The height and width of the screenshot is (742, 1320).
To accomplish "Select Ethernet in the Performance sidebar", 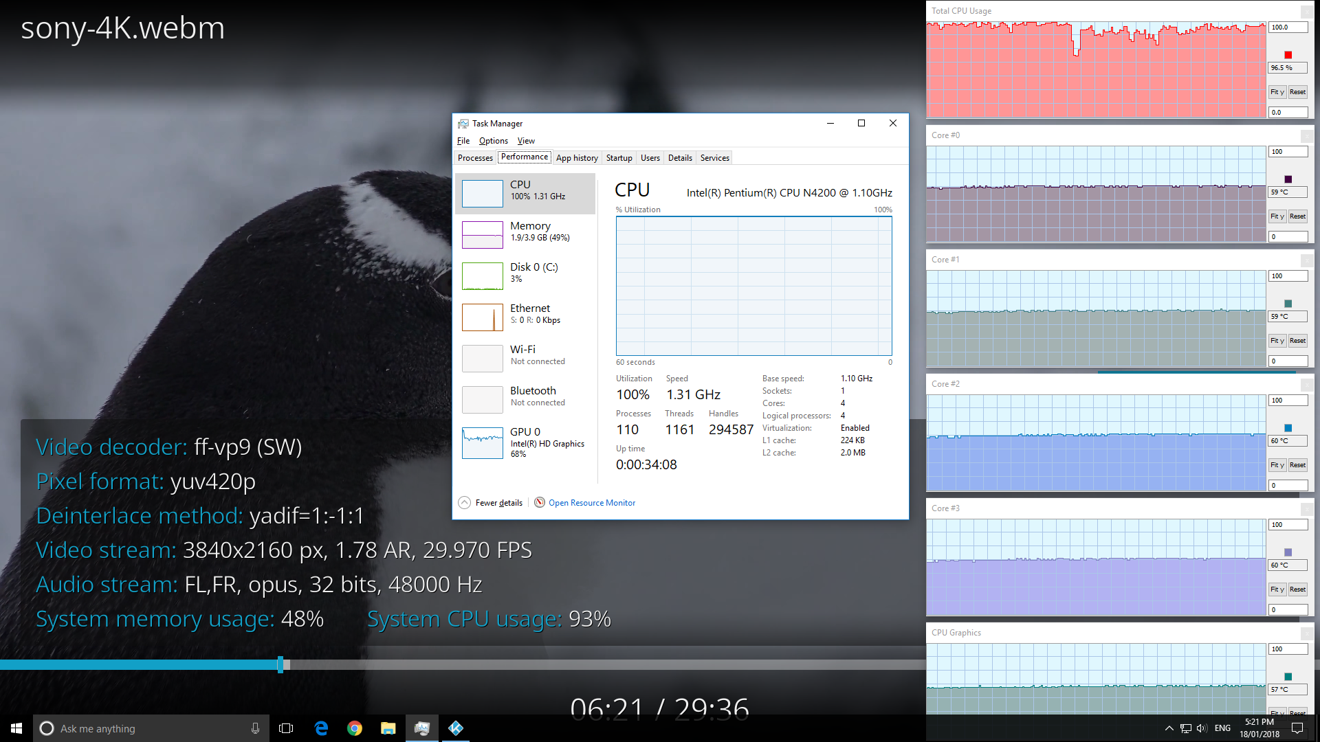I will pyautogui.click(x=525, y=317).
